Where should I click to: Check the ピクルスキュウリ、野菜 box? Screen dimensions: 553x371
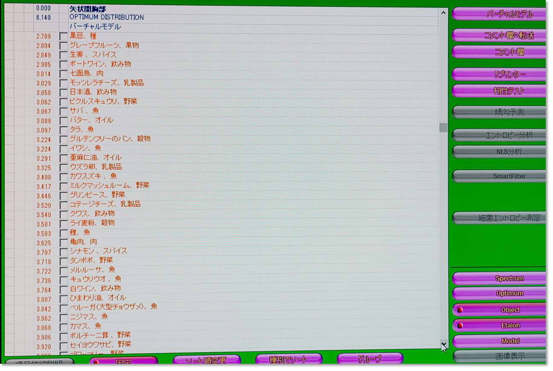click(64, 102)
